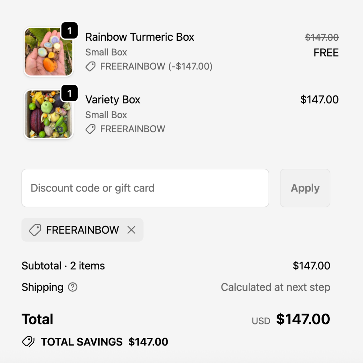Viewport: 363px width, 363px height.
Task: Focus the Discount code or gift card field
Action: click(145, 188)
